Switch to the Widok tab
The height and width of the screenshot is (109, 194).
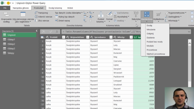[x=70, y=8]
